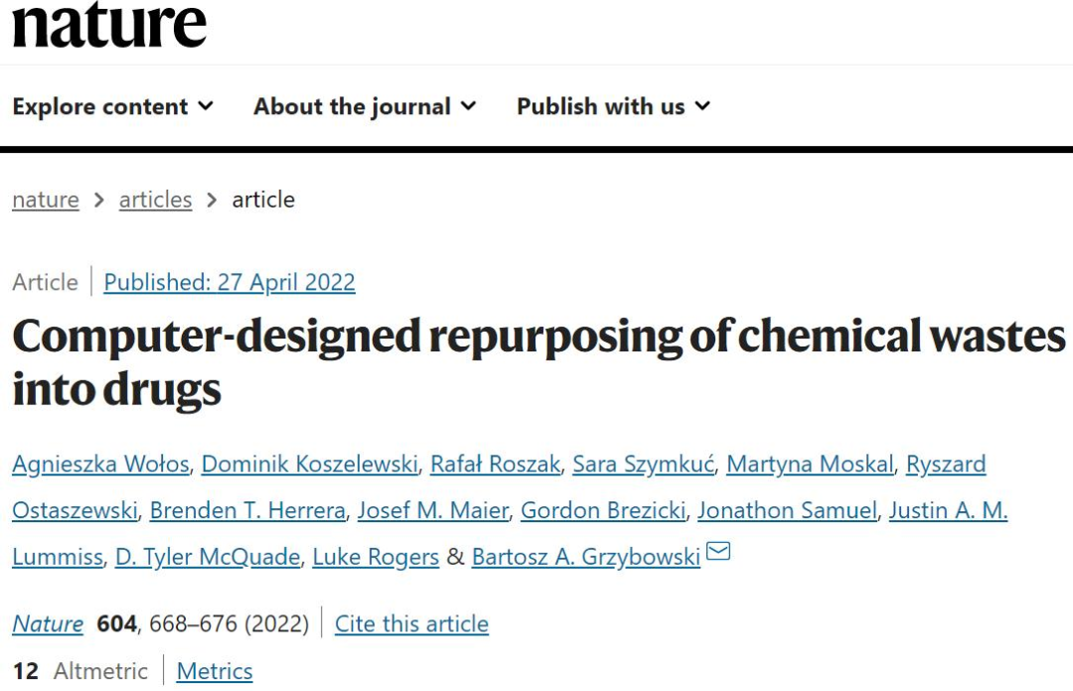Open the Metrics link
Viewport: 1073px width, 691px height.
[x=215, y=671]
